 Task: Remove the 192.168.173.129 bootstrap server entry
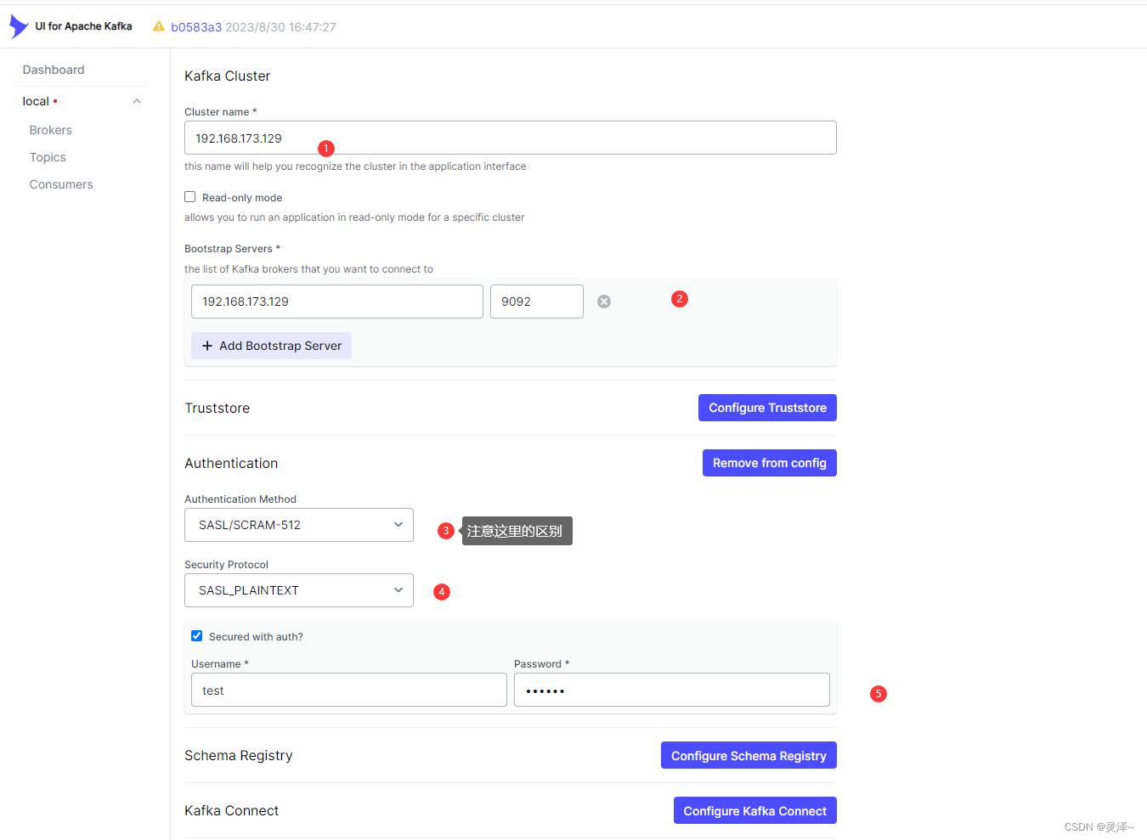(604, 302)
